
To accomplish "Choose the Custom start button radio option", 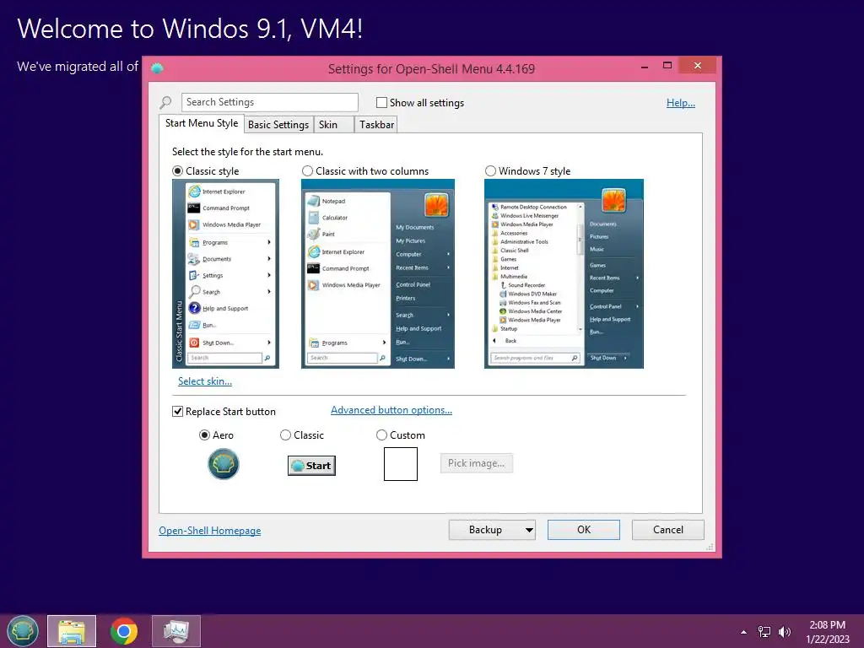I will [381, 435].
